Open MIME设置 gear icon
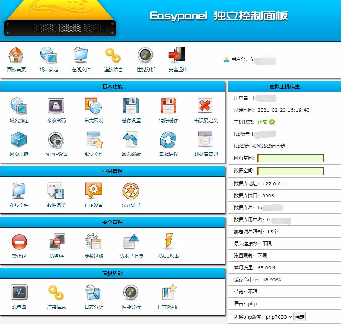This screenshot has height=324, width=341. point(56,140)
